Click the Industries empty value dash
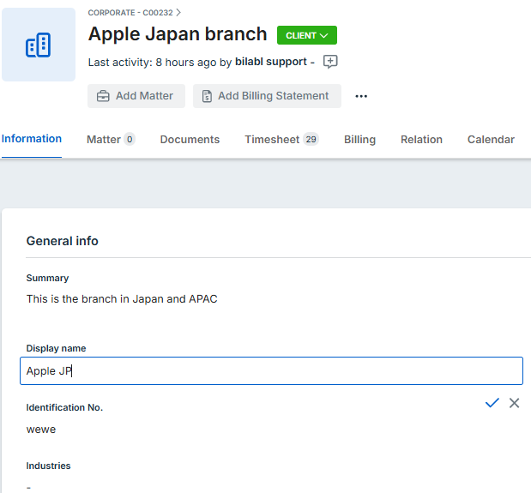 point(29,488)
